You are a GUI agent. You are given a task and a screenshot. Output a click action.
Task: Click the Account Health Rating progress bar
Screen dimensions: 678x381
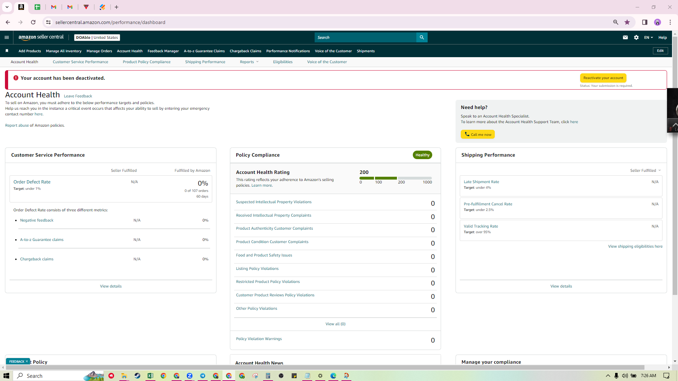[395, 178]
